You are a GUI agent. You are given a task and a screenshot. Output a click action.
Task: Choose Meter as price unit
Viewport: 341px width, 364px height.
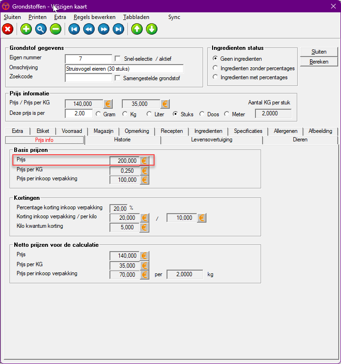(226, 114)
